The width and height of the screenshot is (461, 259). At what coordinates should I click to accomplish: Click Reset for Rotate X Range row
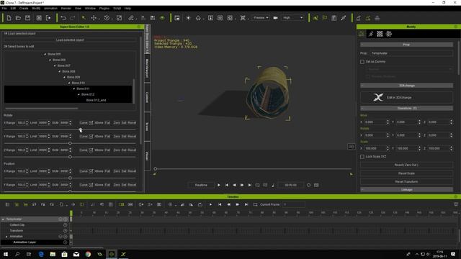click(x=132, y=123)
